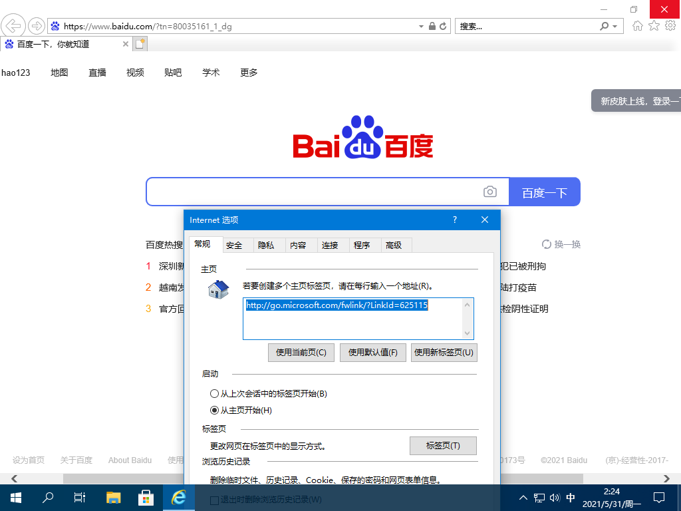This screenshot has width=681, height=511.
Task: Click 更多 in the Baidu navigation
Action: [x=248, y=73]
